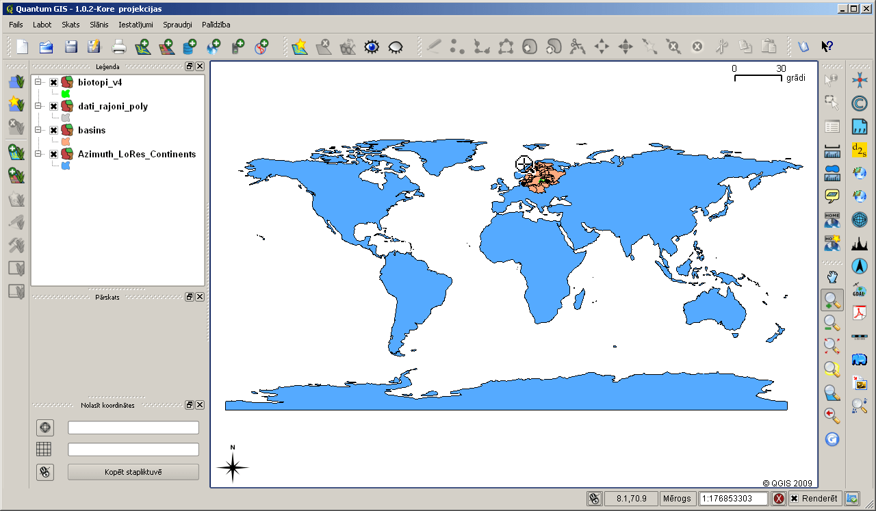Open the print composer printer icon
876x511 pixels.
click(119, 47)
